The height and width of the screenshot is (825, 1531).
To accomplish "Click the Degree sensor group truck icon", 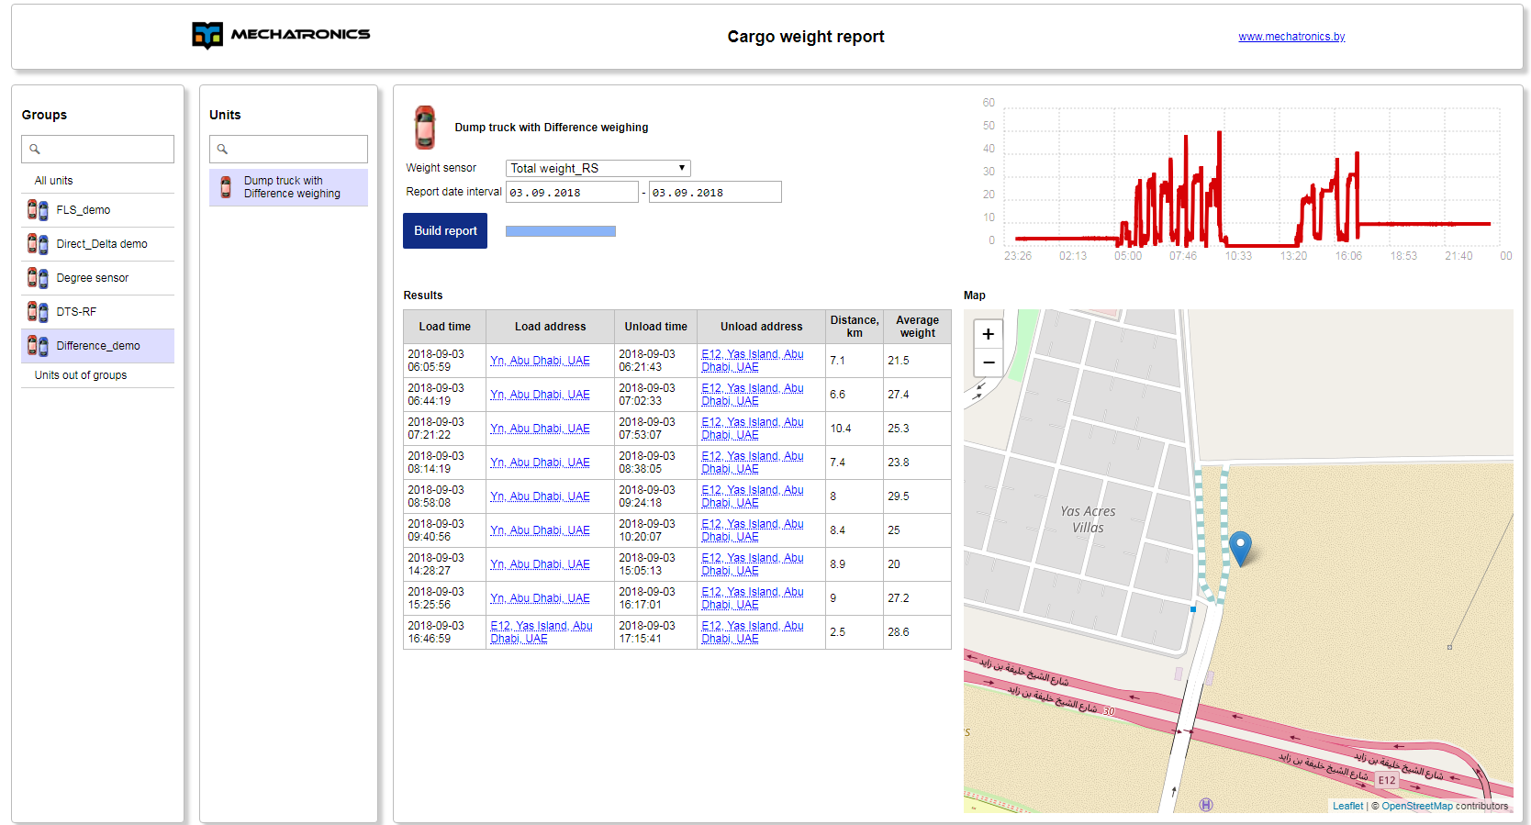I will 38,278.
